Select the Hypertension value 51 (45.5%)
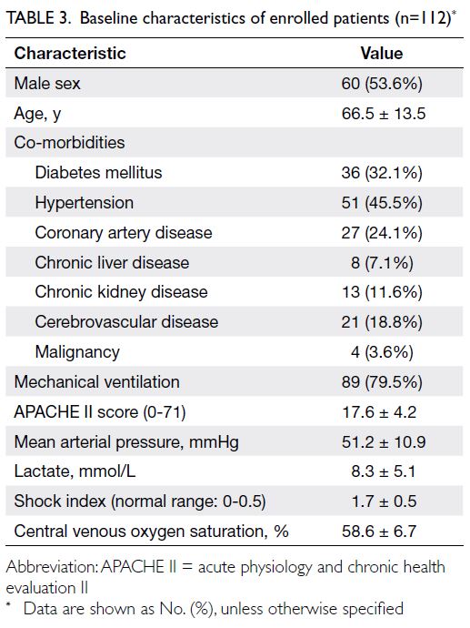 point(382,202)
